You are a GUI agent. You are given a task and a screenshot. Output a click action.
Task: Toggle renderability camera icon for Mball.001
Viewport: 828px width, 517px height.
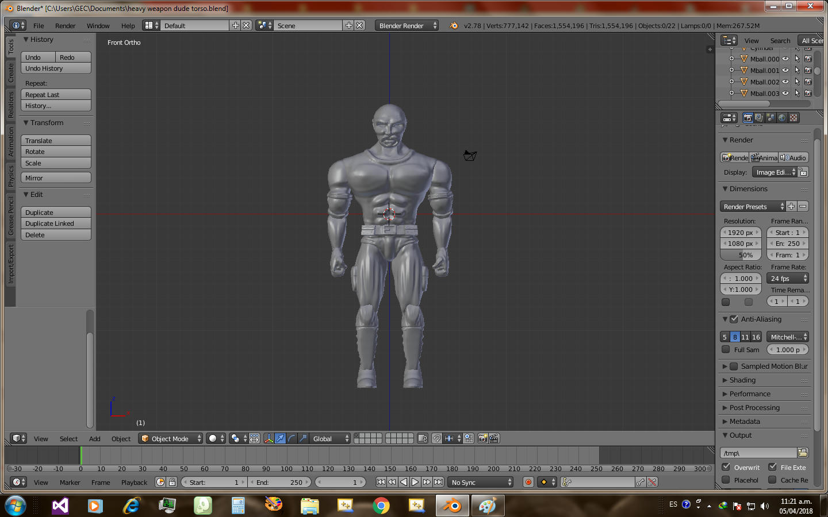click(x=808, y=70)
